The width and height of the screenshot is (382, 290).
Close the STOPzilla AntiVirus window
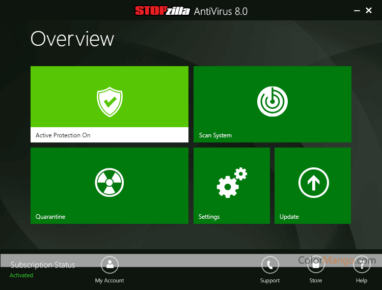(x=369, y=10)
